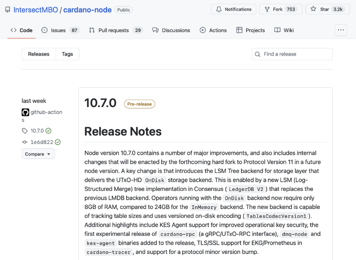Viewport: 356px width, 260px height.
Task: Star the cardano-node repository
Action: [x=328, y=9]
